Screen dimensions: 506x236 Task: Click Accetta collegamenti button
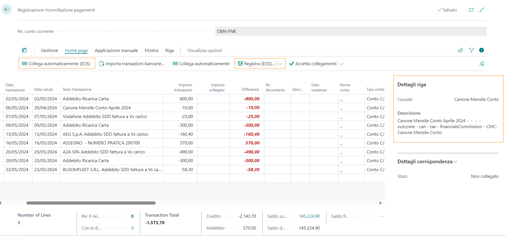click(x=313, y=64)
